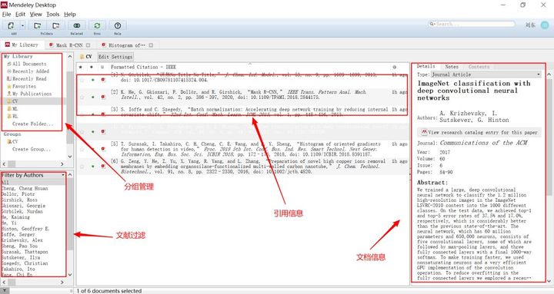Click author filter list scroll down arrow
Image resolution: width=554 pixels, height=294 pixels.
tap(69, 275)
